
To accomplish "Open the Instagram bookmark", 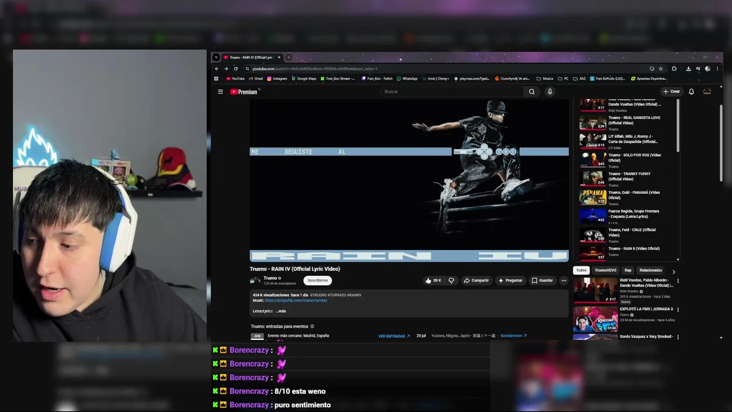I will (x=277, y=78).
